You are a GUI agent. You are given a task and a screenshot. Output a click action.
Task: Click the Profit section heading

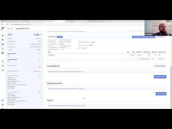(x=50, y=100)
